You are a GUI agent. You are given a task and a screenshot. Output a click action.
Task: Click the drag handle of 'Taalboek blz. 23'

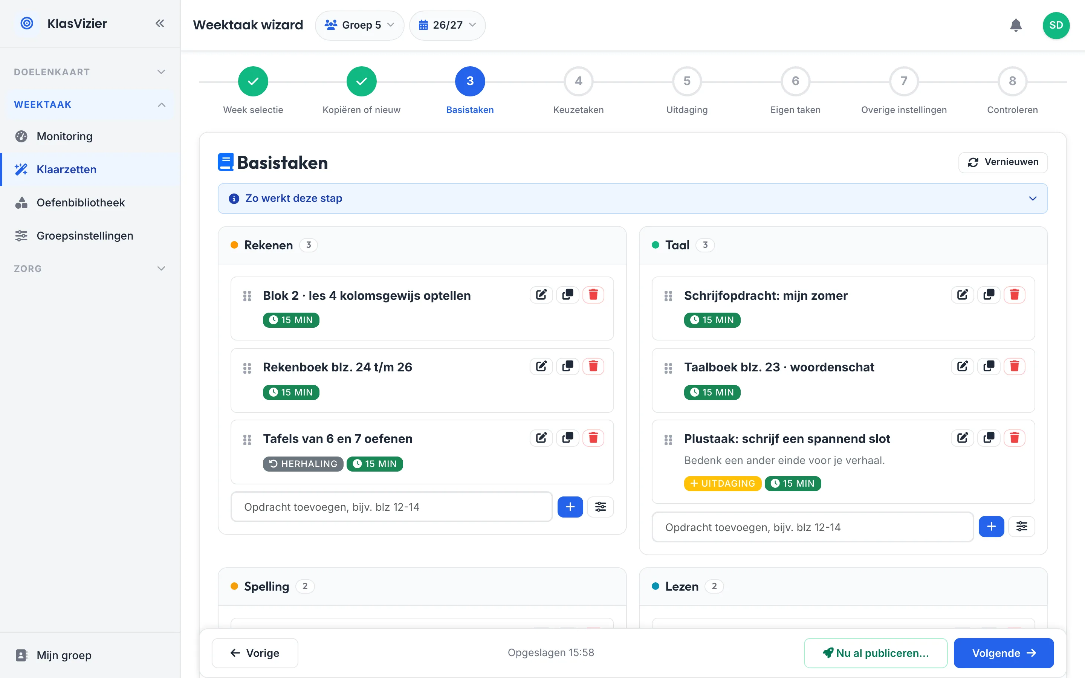pos(668,368)
